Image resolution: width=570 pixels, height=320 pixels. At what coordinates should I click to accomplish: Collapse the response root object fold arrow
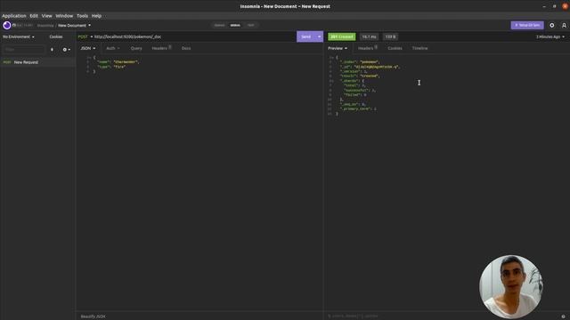point(333,57)
